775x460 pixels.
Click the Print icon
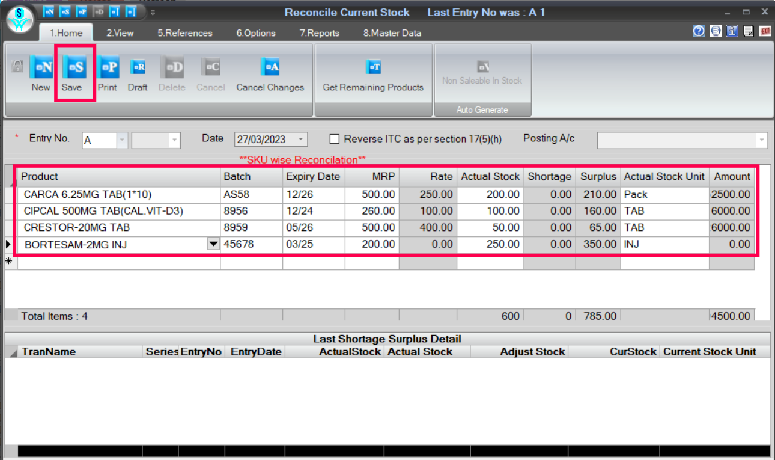click(x=108, y=68)
